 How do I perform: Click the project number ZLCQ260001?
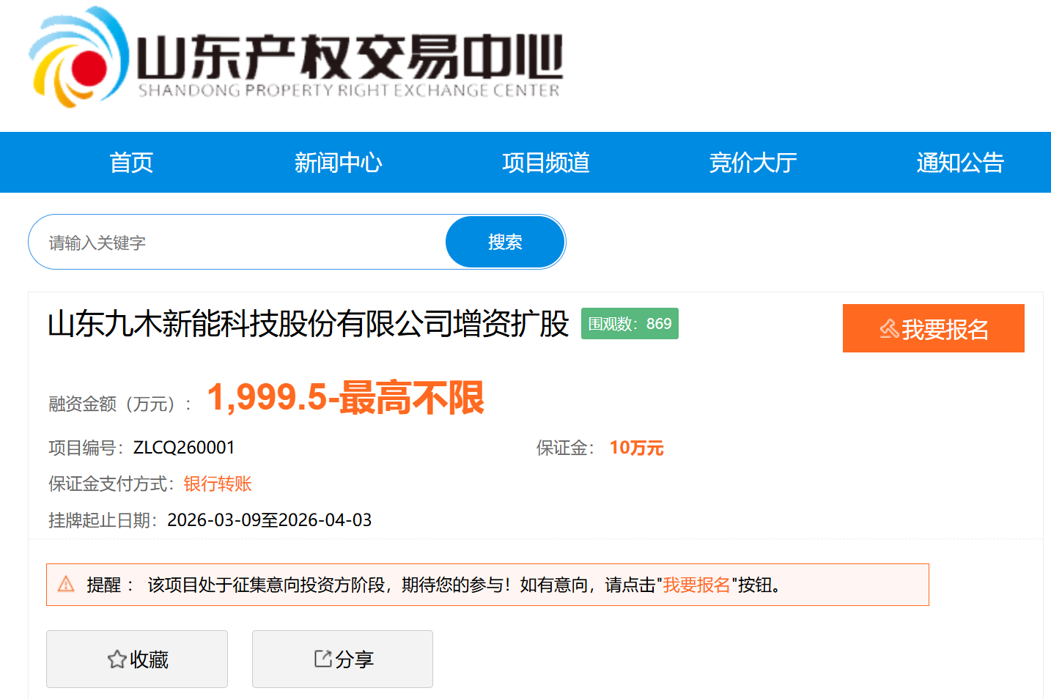184,448
